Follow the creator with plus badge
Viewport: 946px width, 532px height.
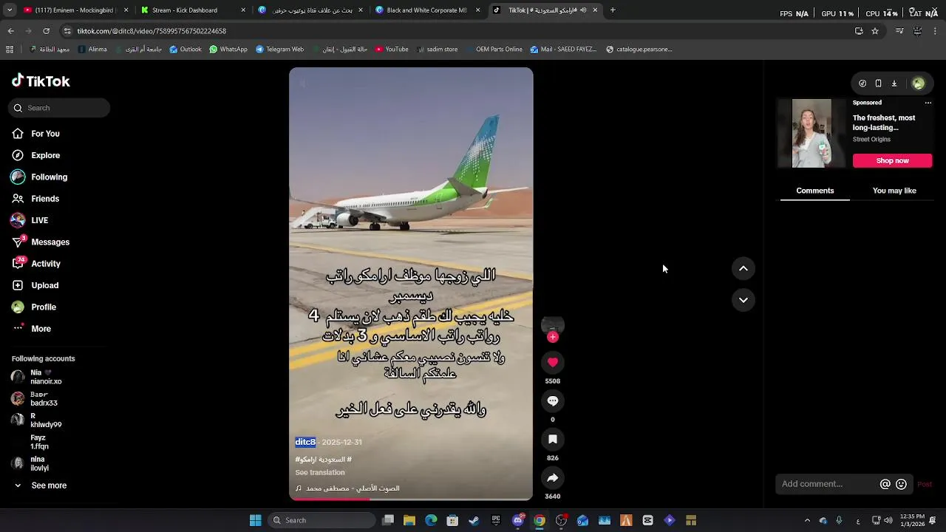552,337
